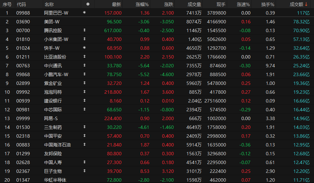Click the up-down marker icon beside 中国人寿

click(x=85, y=162)
